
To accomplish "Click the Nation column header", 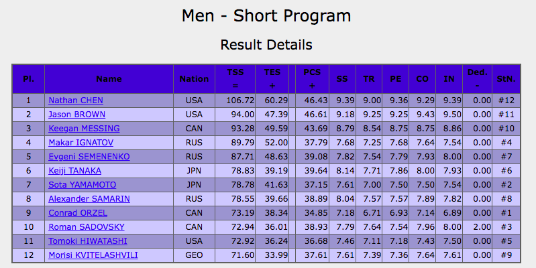I will point(194,78).
